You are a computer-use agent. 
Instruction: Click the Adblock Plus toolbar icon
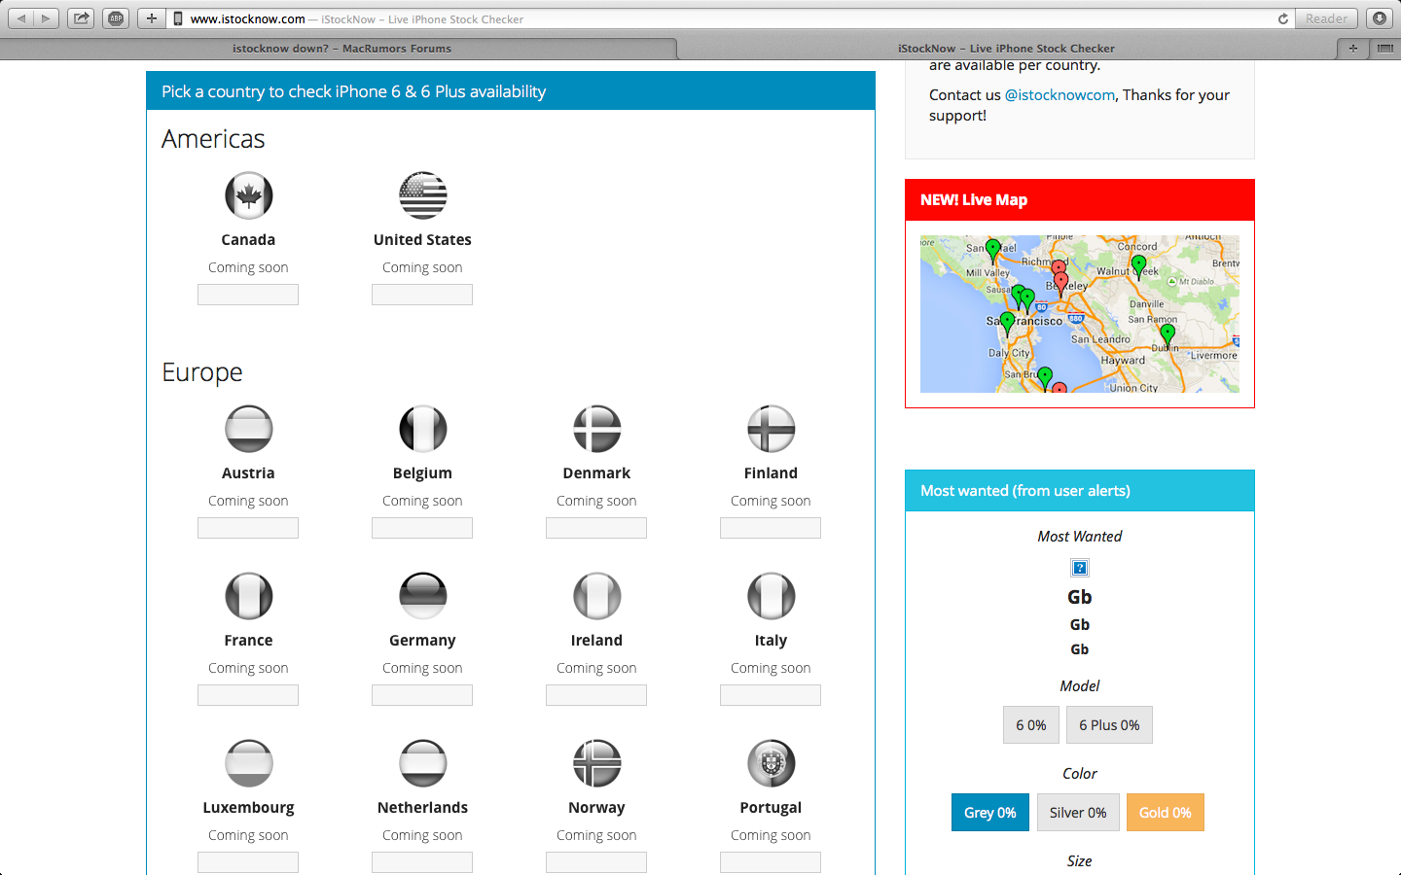116,18
